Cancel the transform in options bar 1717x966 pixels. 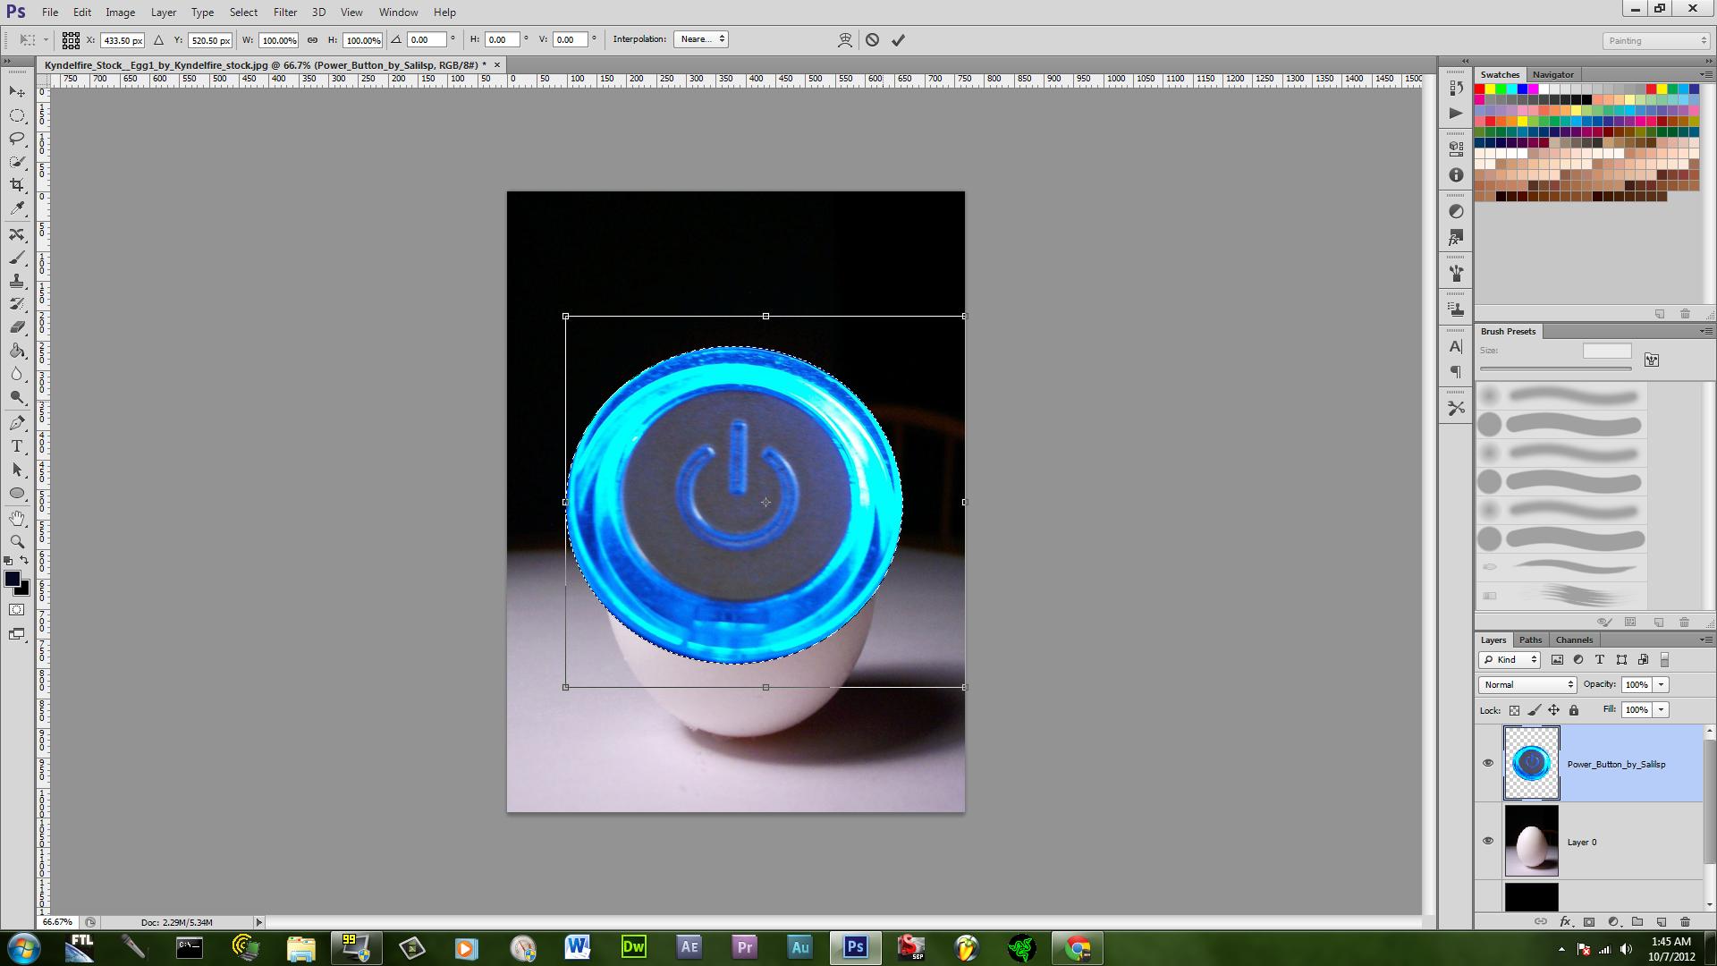pos(872,39)
